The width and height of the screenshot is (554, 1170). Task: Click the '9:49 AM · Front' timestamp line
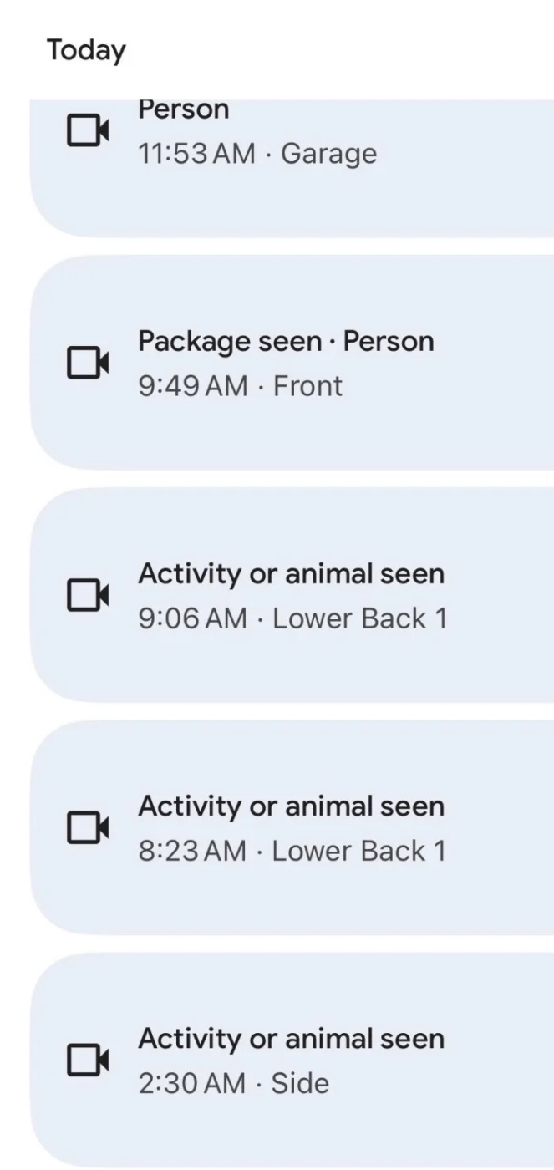(240, 386)
